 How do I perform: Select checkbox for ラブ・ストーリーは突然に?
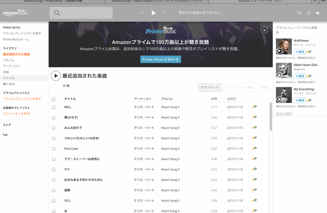(x=53, y=159)
